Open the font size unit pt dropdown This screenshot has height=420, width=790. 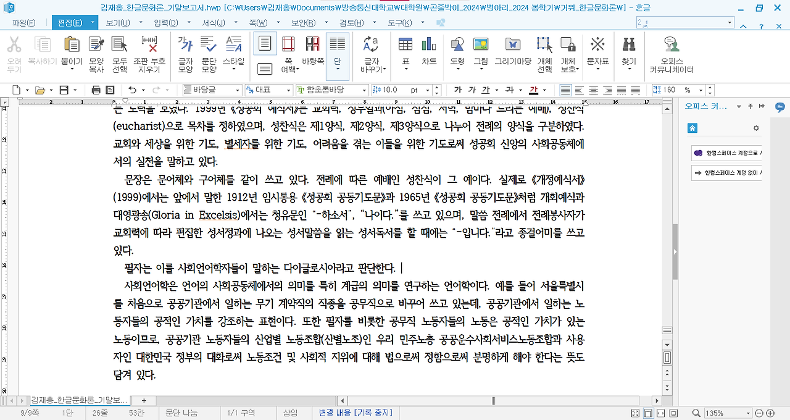point(429,90)
